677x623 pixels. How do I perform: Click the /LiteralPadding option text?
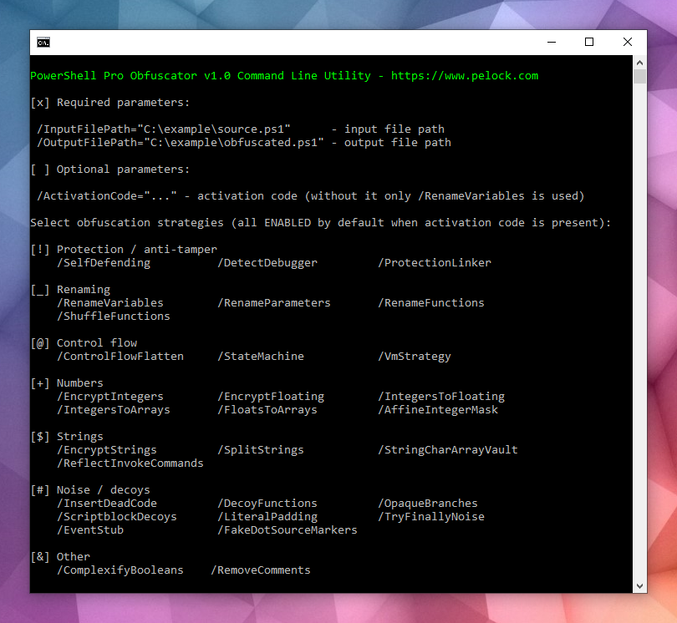pos(267,517)
